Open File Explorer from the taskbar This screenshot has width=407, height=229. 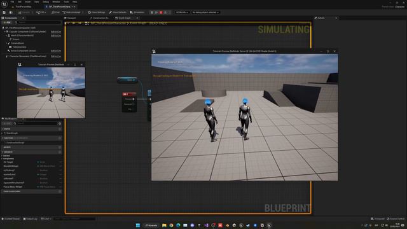(164, 225)
